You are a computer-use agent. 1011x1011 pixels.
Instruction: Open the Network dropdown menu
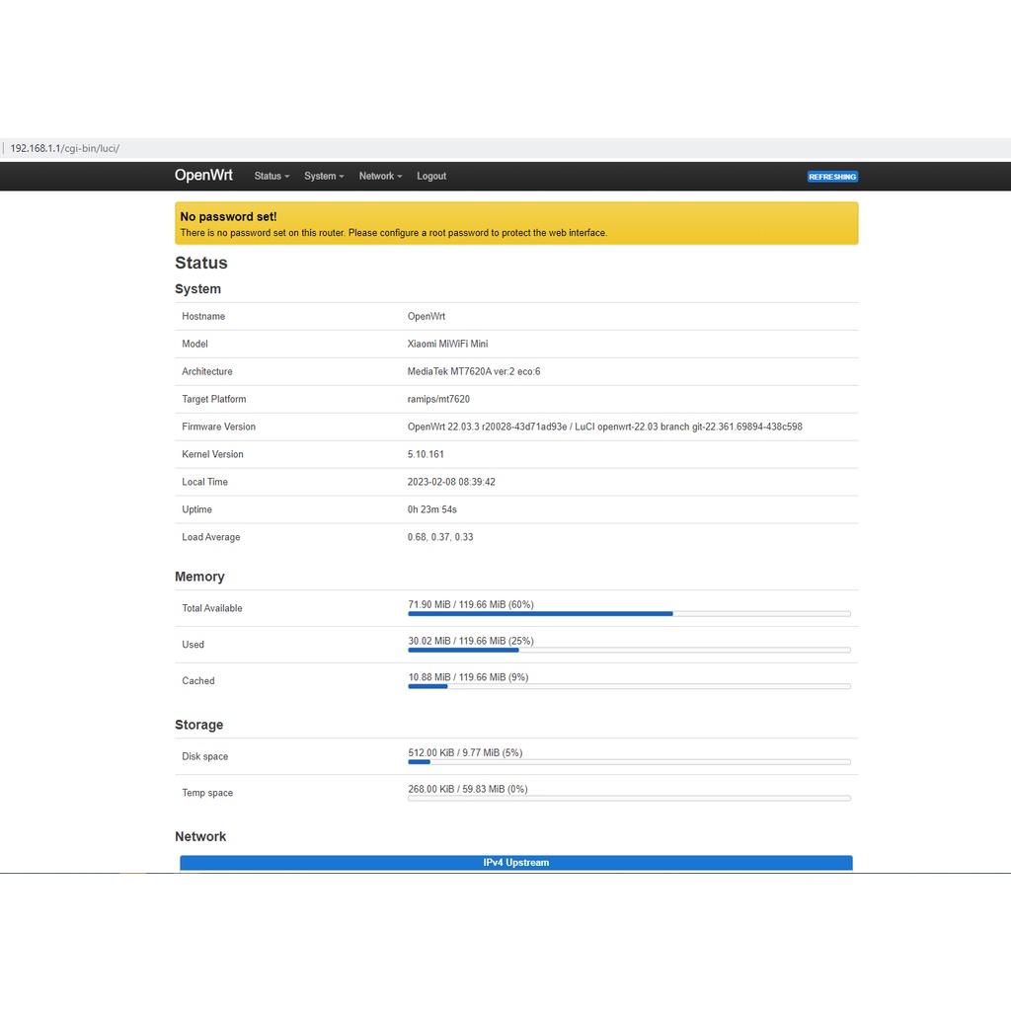[380, 176]
